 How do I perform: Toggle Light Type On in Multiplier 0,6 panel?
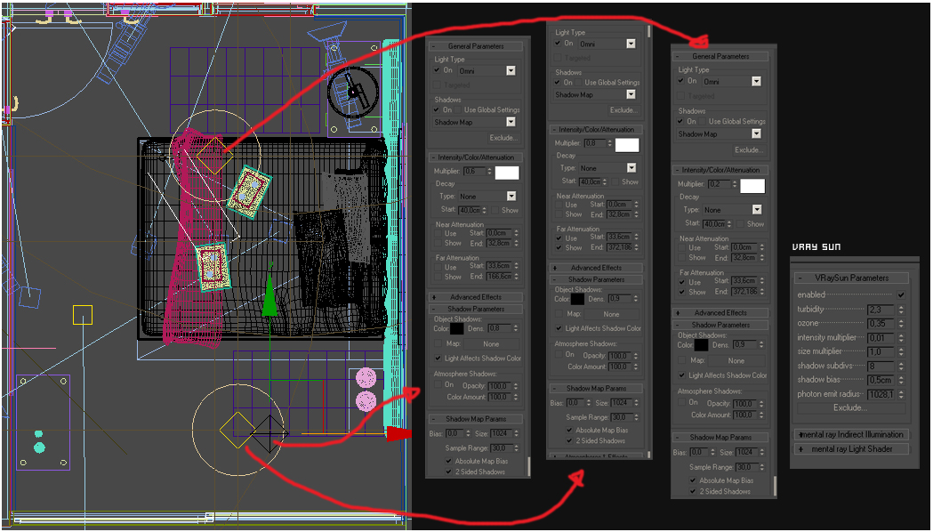438,70
